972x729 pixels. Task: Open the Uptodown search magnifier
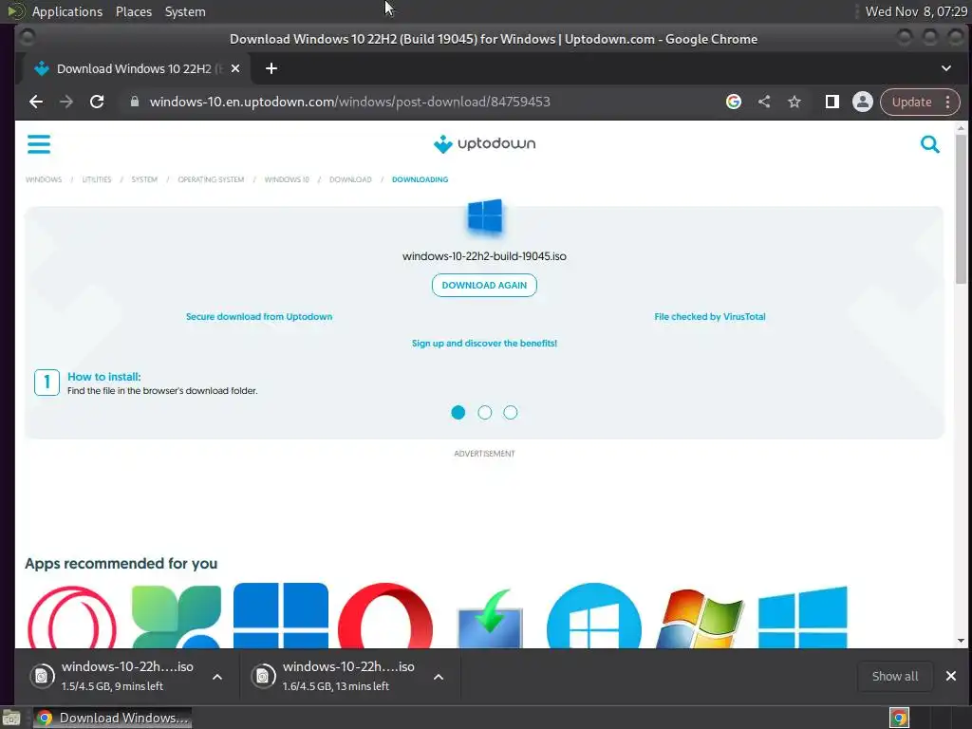coord(930,144)
